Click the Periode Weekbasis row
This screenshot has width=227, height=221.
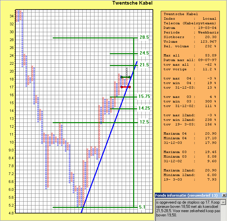tap(190, 33)
